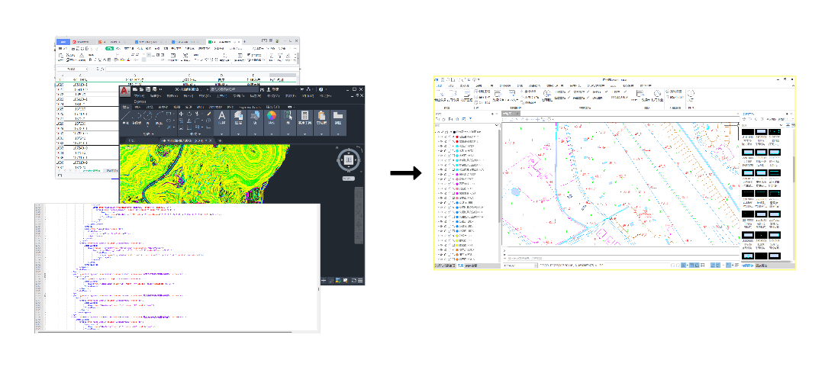Open the Group panel icon in AutoCAD ribbon
The image size is (825, 367).
[x=288, y=118]
